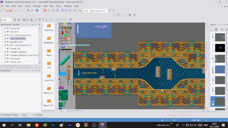Expand the Frame 108 tree node
228x128 pixels.
coord(5,62)
